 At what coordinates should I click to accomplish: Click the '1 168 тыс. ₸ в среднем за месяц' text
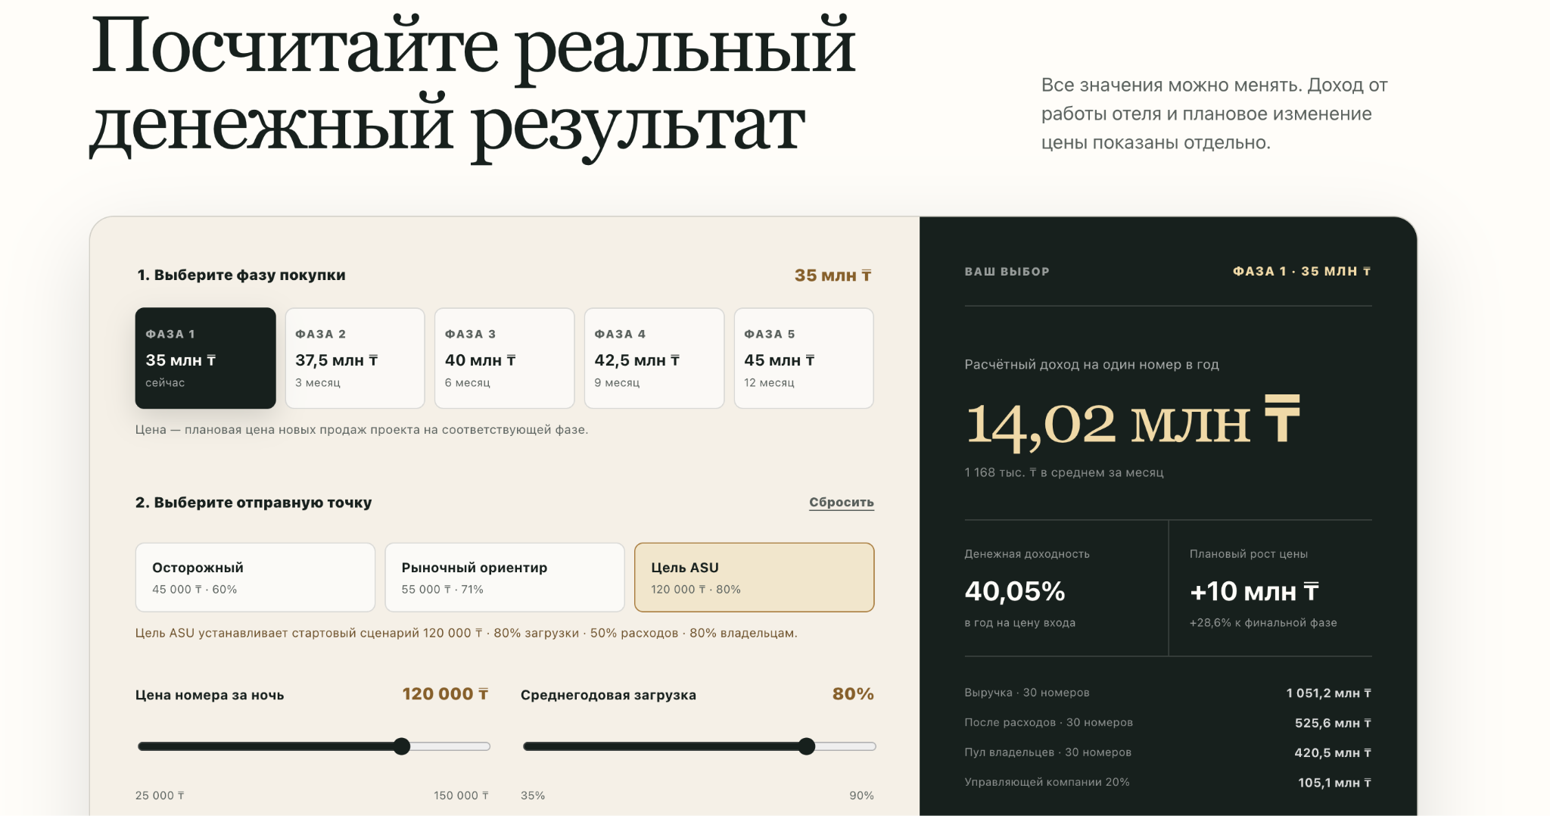click(1064, 472)
